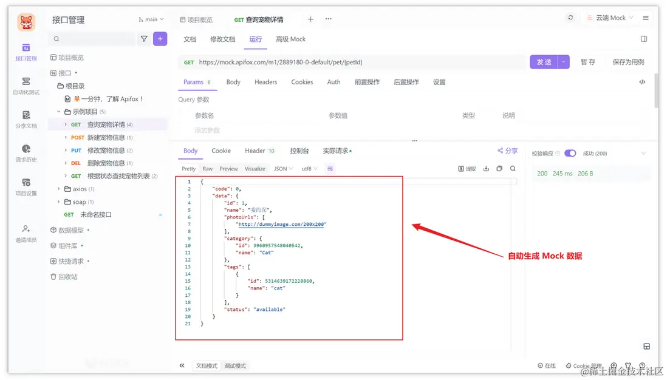Image resolution: width=667 pixels, height=380 pixels.
Task: Add a new tab with plus icon
Action: coord(310,19)
